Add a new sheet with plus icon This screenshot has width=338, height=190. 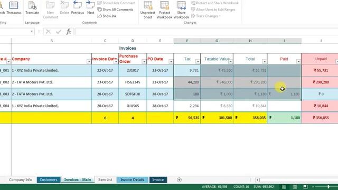coord(179,179)
